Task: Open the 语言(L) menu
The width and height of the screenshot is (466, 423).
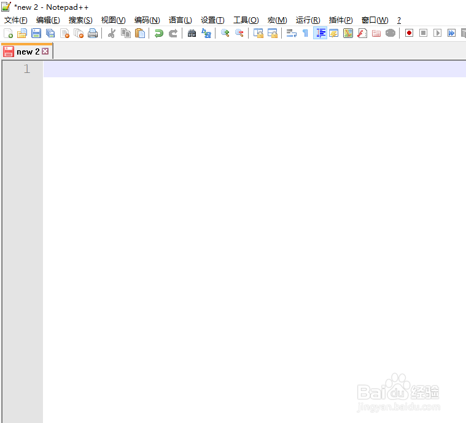Action: (x=181, y=20)
